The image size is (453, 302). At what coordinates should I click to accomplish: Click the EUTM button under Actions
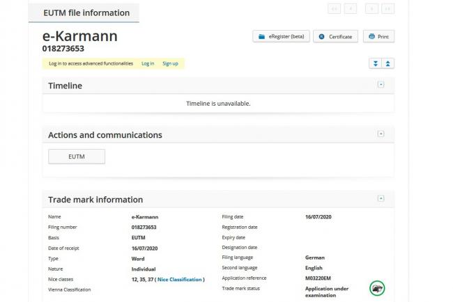77,157
